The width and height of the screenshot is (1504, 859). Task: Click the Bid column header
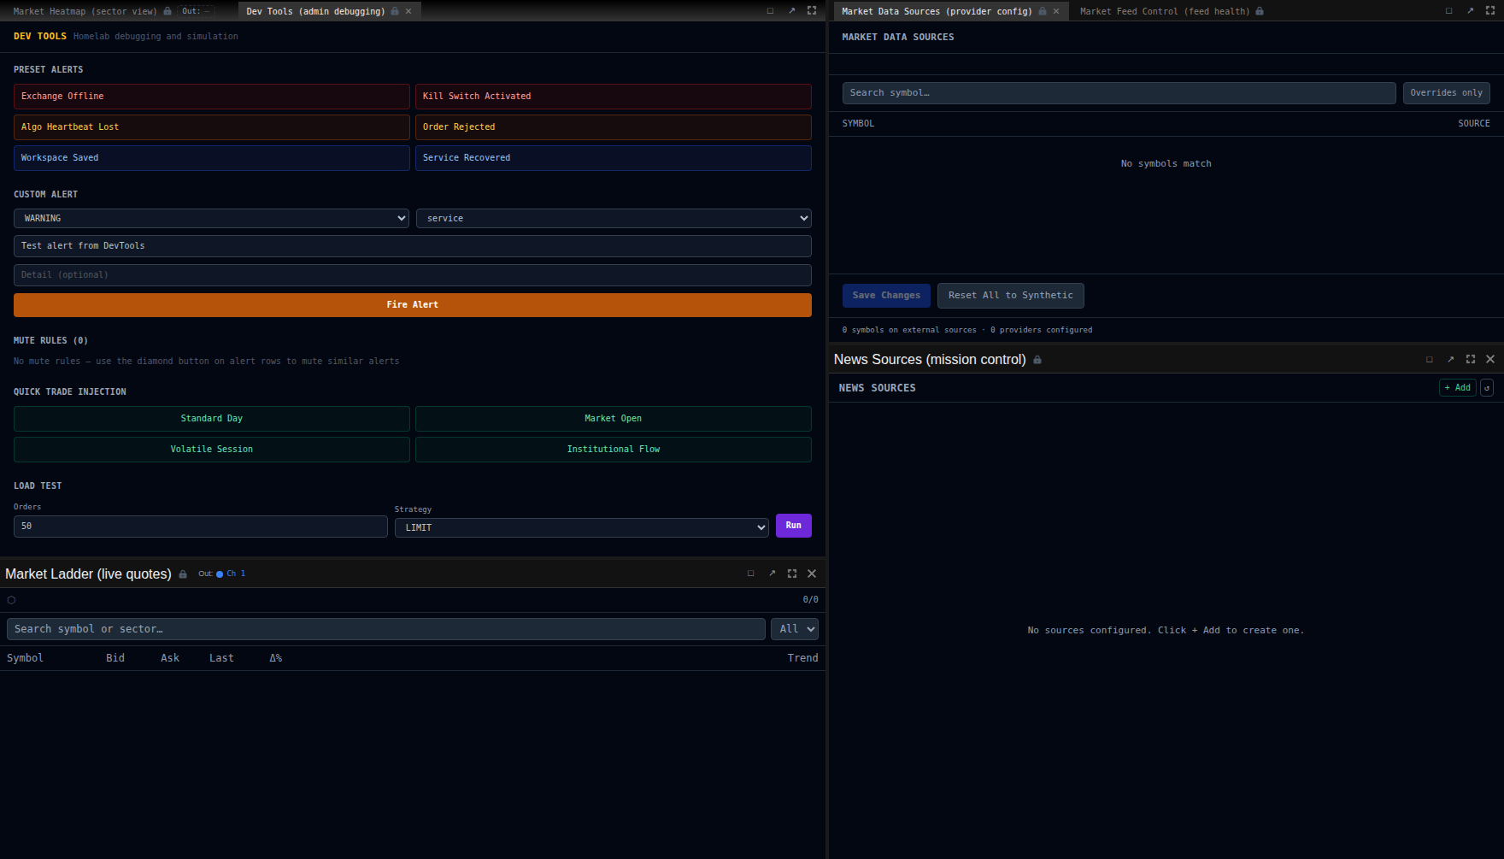click(x=115, y=658)
